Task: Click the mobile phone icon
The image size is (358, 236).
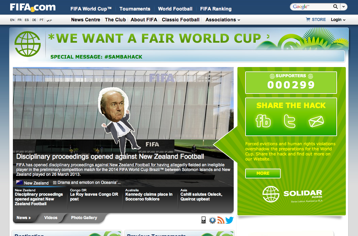Action: pyautogui.click(x=204, y=220)
